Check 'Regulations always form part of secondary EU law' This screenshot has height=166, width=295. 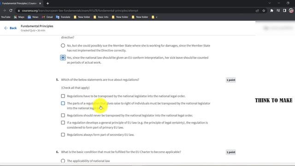coord(63,135)
